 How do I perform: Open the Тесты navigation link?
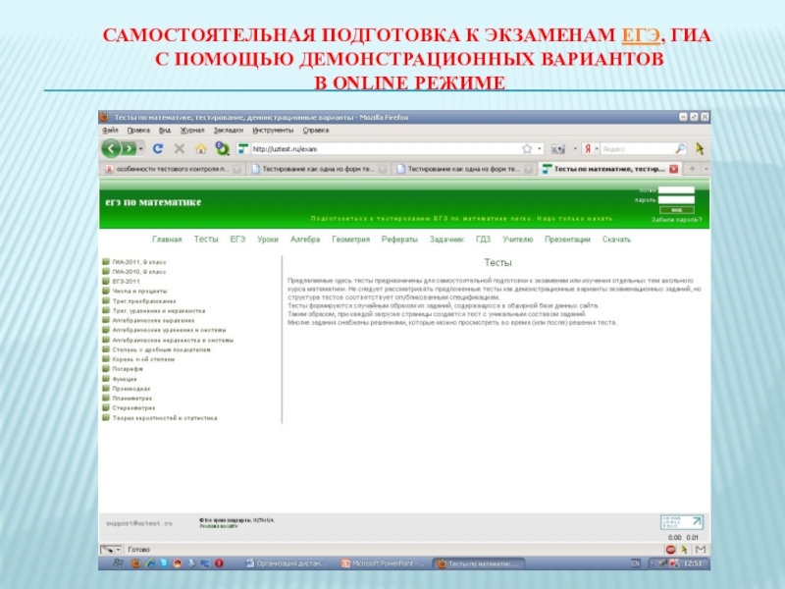(206, 240)
